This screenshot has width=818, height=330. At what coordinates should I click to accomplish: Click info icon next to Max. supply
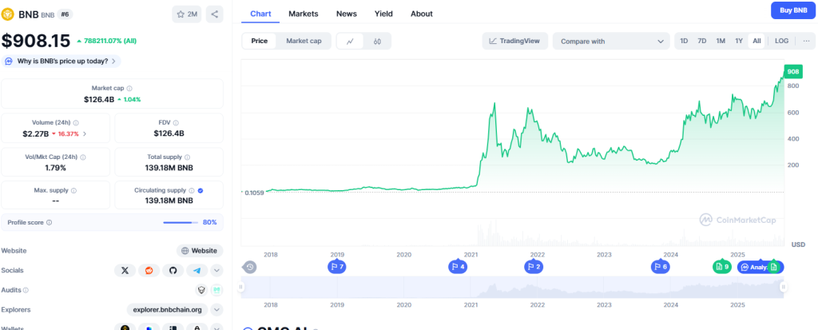(73, 191)
